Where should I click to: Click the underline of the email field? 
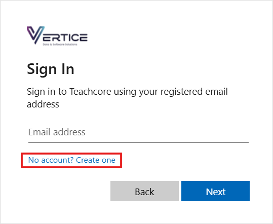coord(138,142)
